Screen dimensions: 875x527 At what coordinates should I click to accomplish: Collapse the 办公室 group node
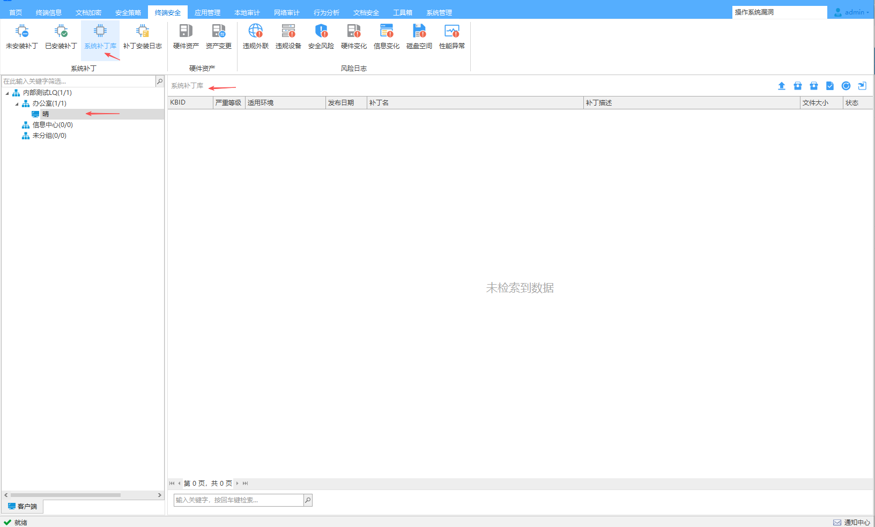(17, 104)
